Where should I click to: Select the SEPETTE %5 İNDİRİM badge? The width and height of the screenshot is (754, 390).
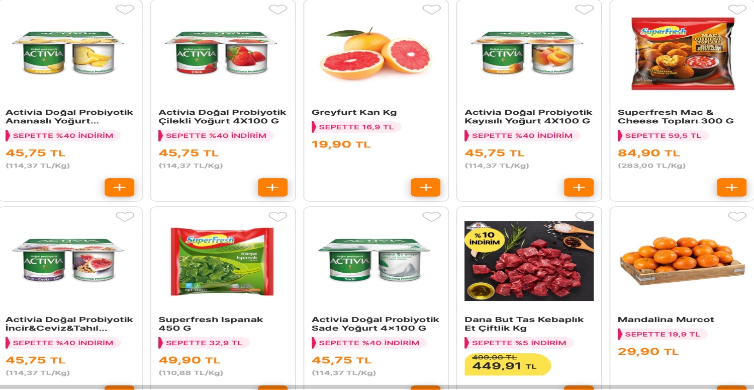point(519,343)
